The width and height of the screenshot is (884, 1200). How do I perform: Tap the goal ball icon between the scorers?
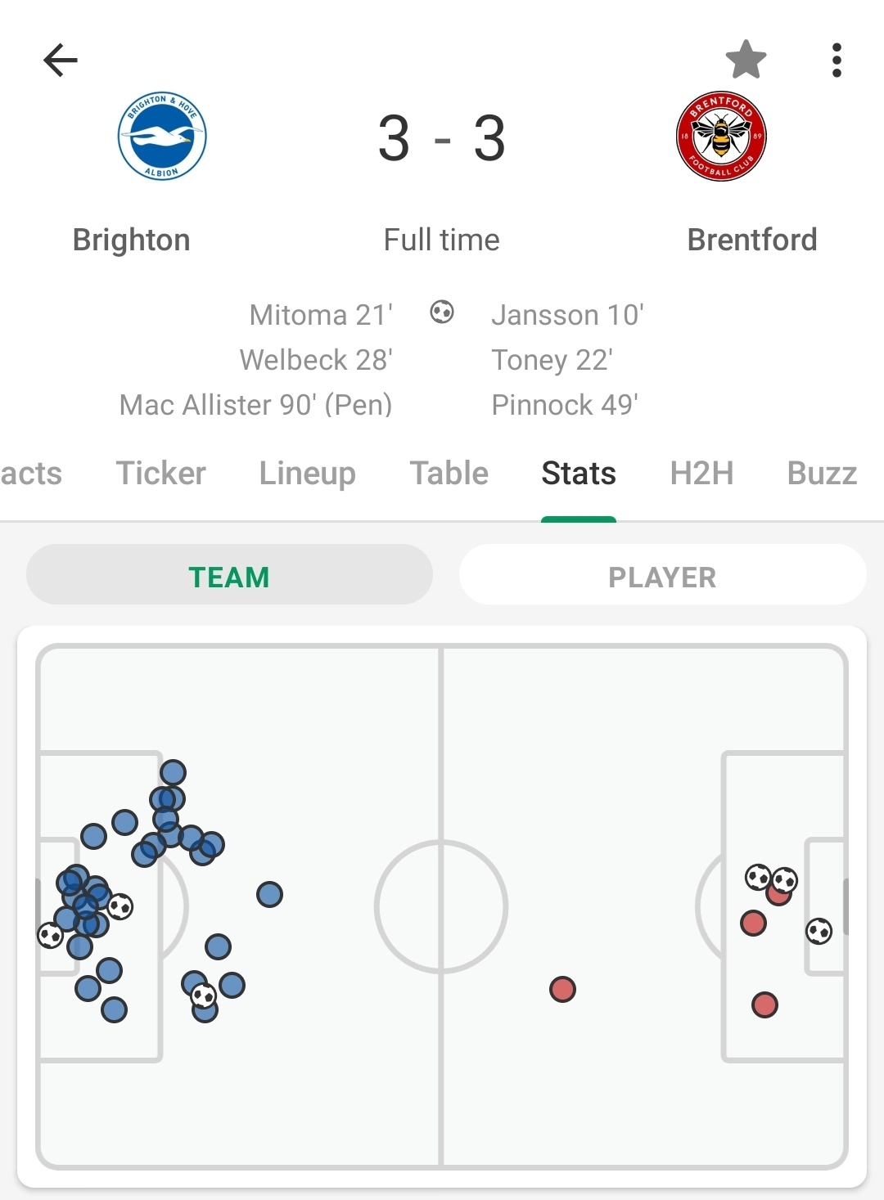pos(442,312)
